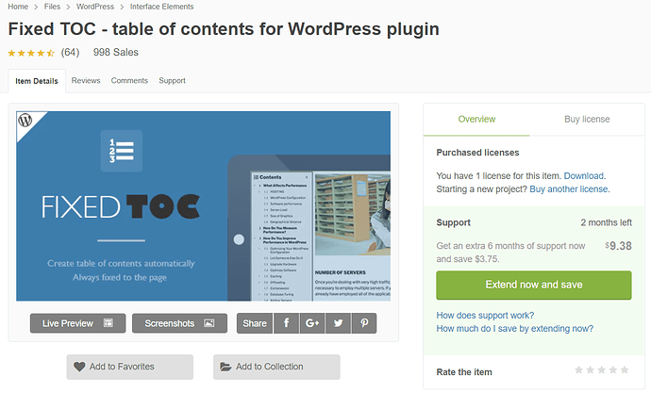Switch to the Buy license tab
The height and width of the screenshot is (393, 651).
point(587,120)
